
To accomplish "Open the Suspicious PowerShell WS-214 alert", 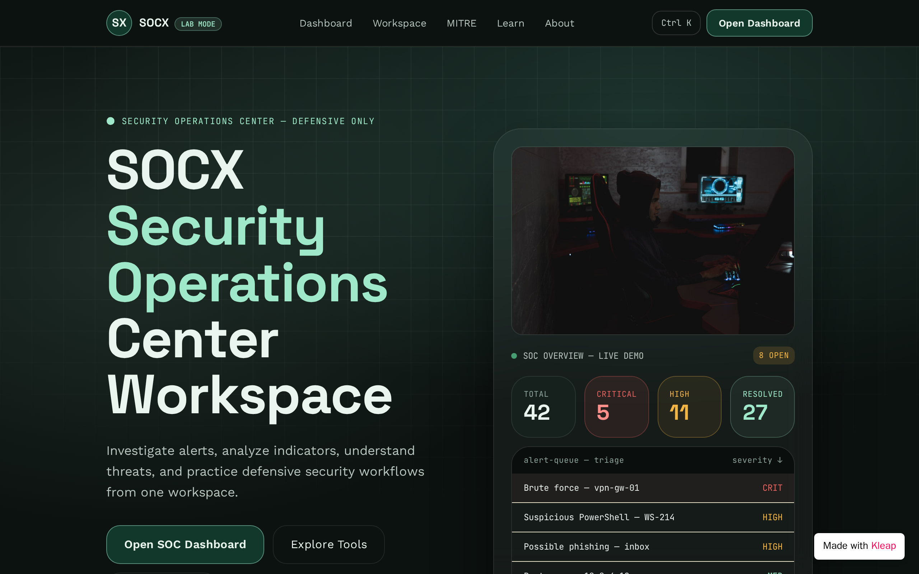I will [653, 517].
